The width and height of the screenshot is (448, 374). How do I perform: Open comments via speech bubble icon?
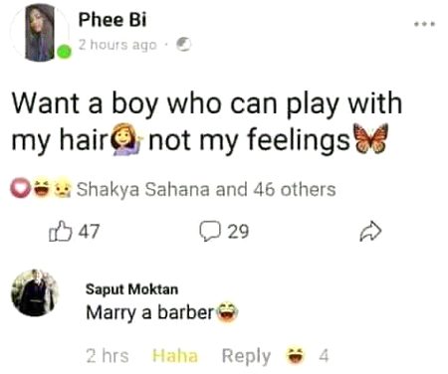tap(210, 231)
